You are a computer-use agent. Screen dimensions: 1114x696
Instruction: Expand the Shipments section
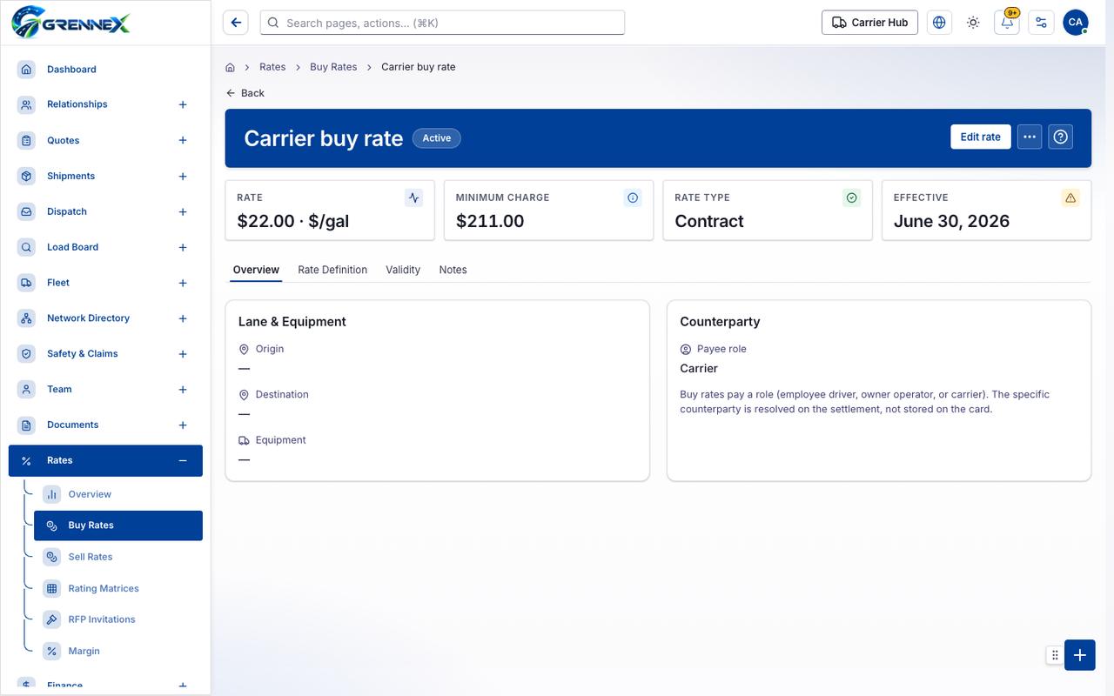pos(183,176)
